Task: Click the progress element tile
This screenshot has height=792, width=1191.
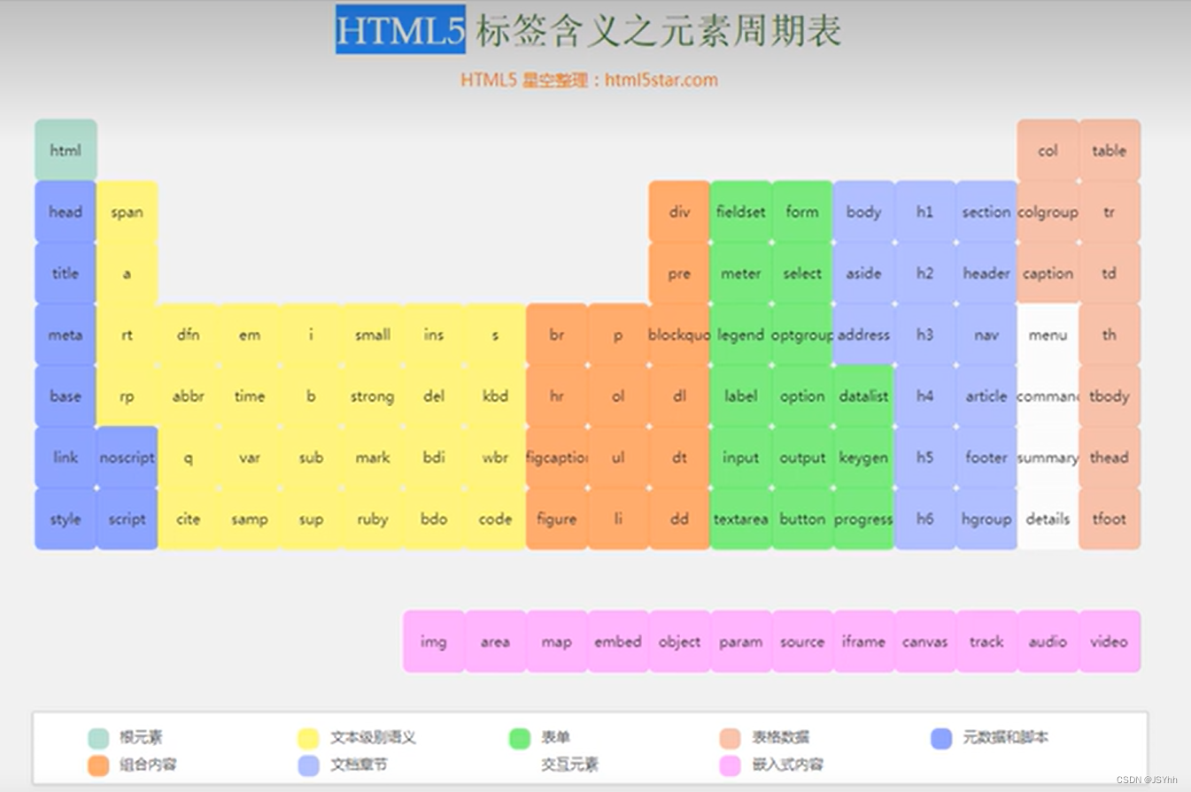Action: (x=863, y=519)
